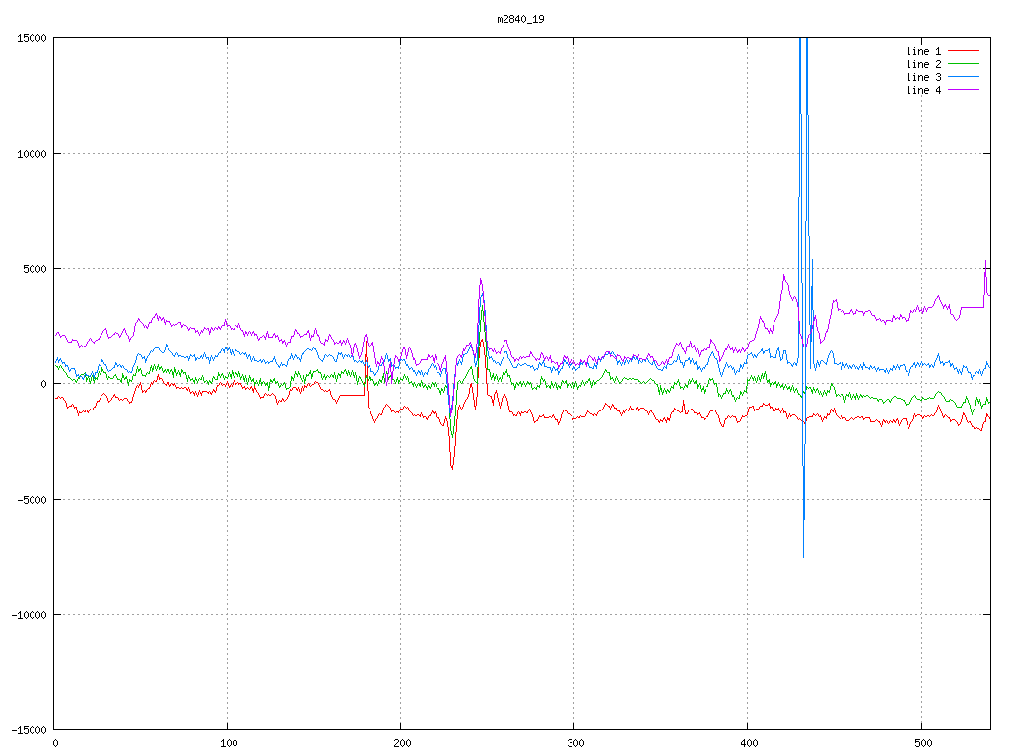Click the 300 x-axis tick label
Image resolution: width=1009 pixels, height=756 pixels.
pos(574,743)
